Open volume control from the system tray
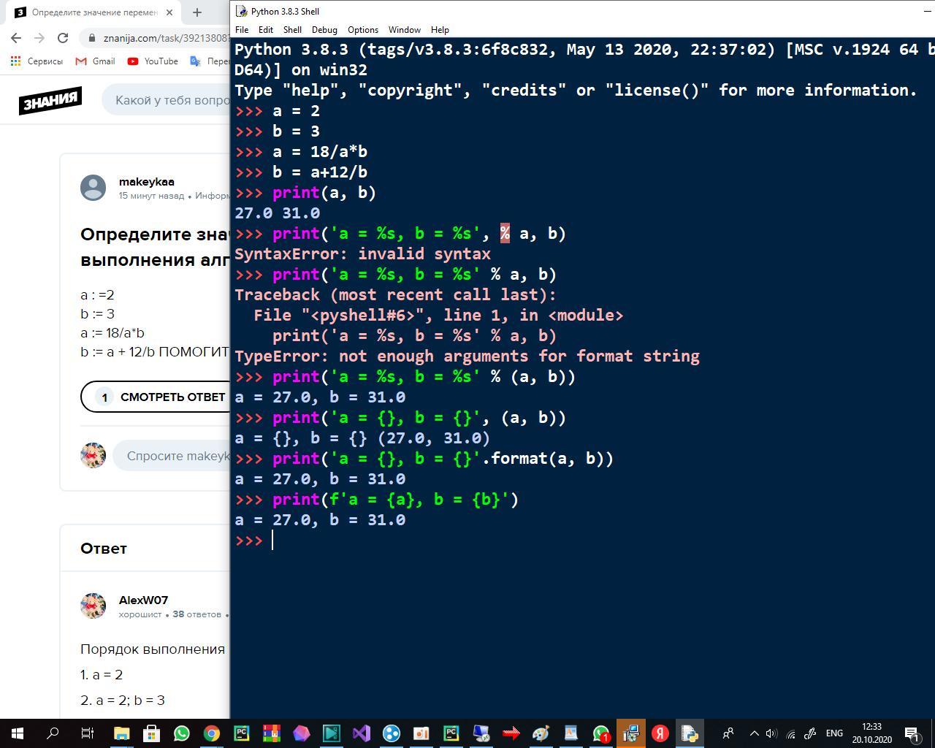Screen dimensions: 935x748 pos(771,733)
